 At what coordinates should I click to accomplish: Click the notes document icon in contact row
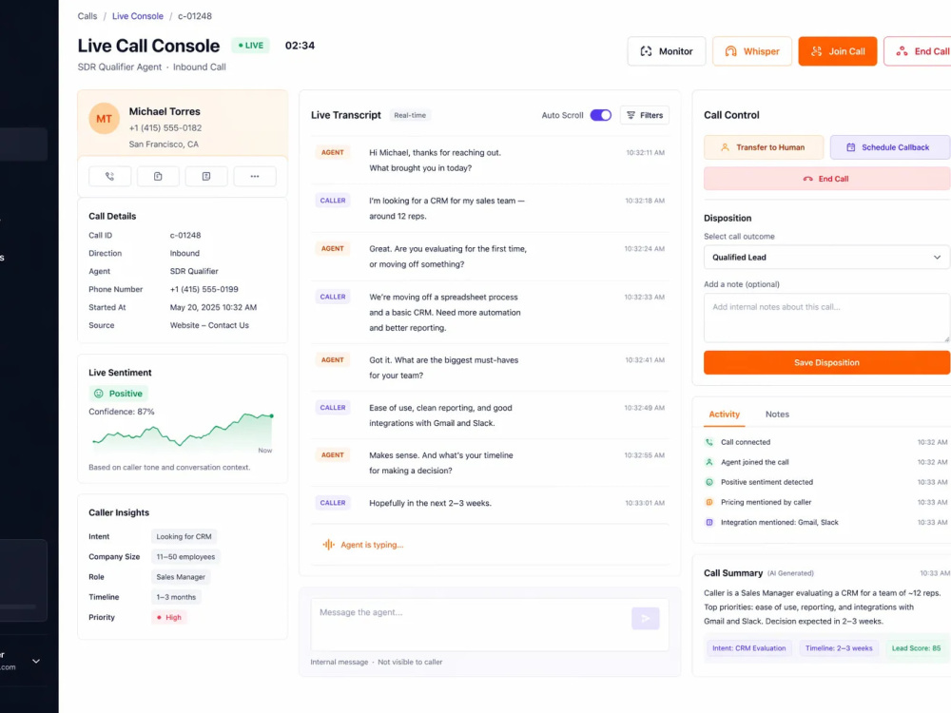206,177
